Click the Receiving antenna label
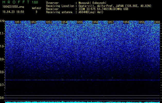 59,12
